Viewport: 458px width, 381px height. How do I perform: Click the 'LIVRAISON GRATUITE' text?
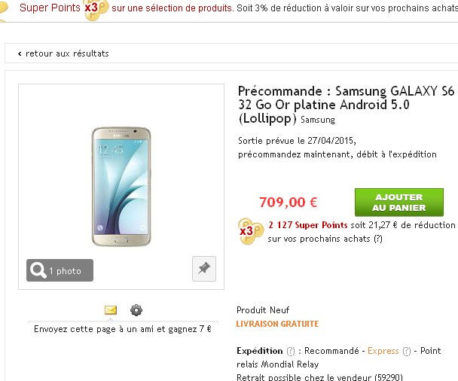point(277,324)
